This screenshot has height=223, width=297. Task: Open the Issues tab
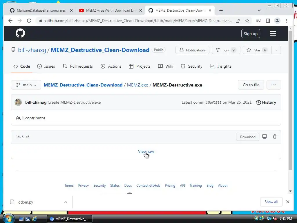tap(46, 66)
